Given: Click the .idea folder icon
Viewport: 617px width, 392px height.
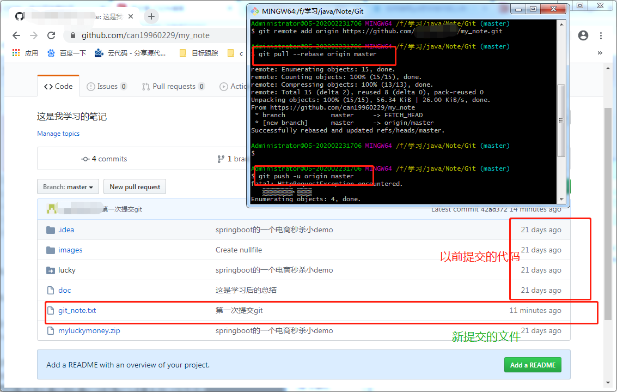Looking at the screenshot, I should [50, 230].
